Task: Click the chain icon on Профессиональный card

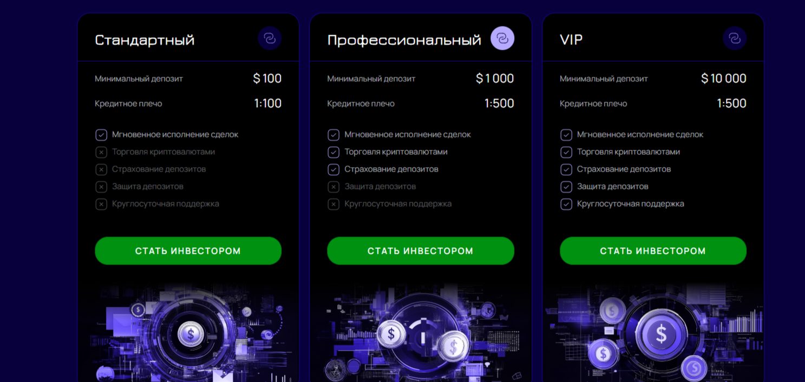Action: (502, 38)
